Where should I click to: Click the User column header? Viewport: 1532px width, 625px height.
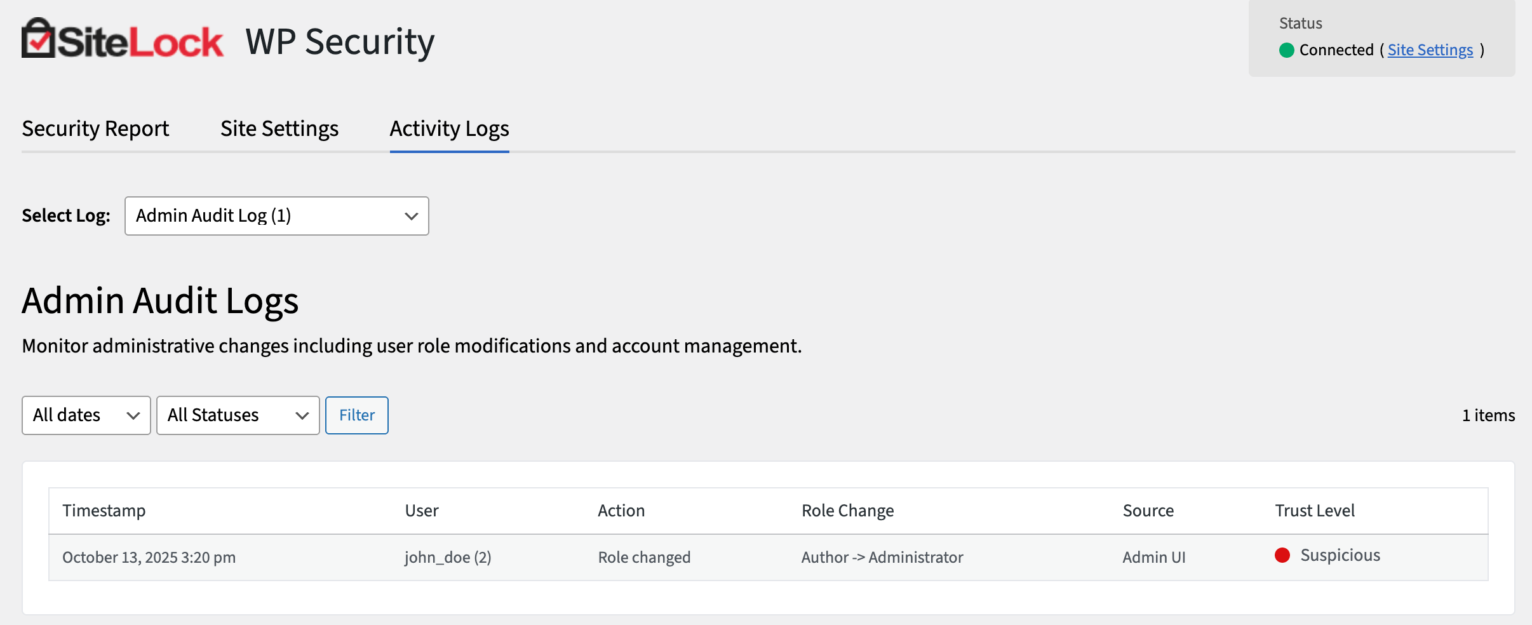click(x=421, y=510)
